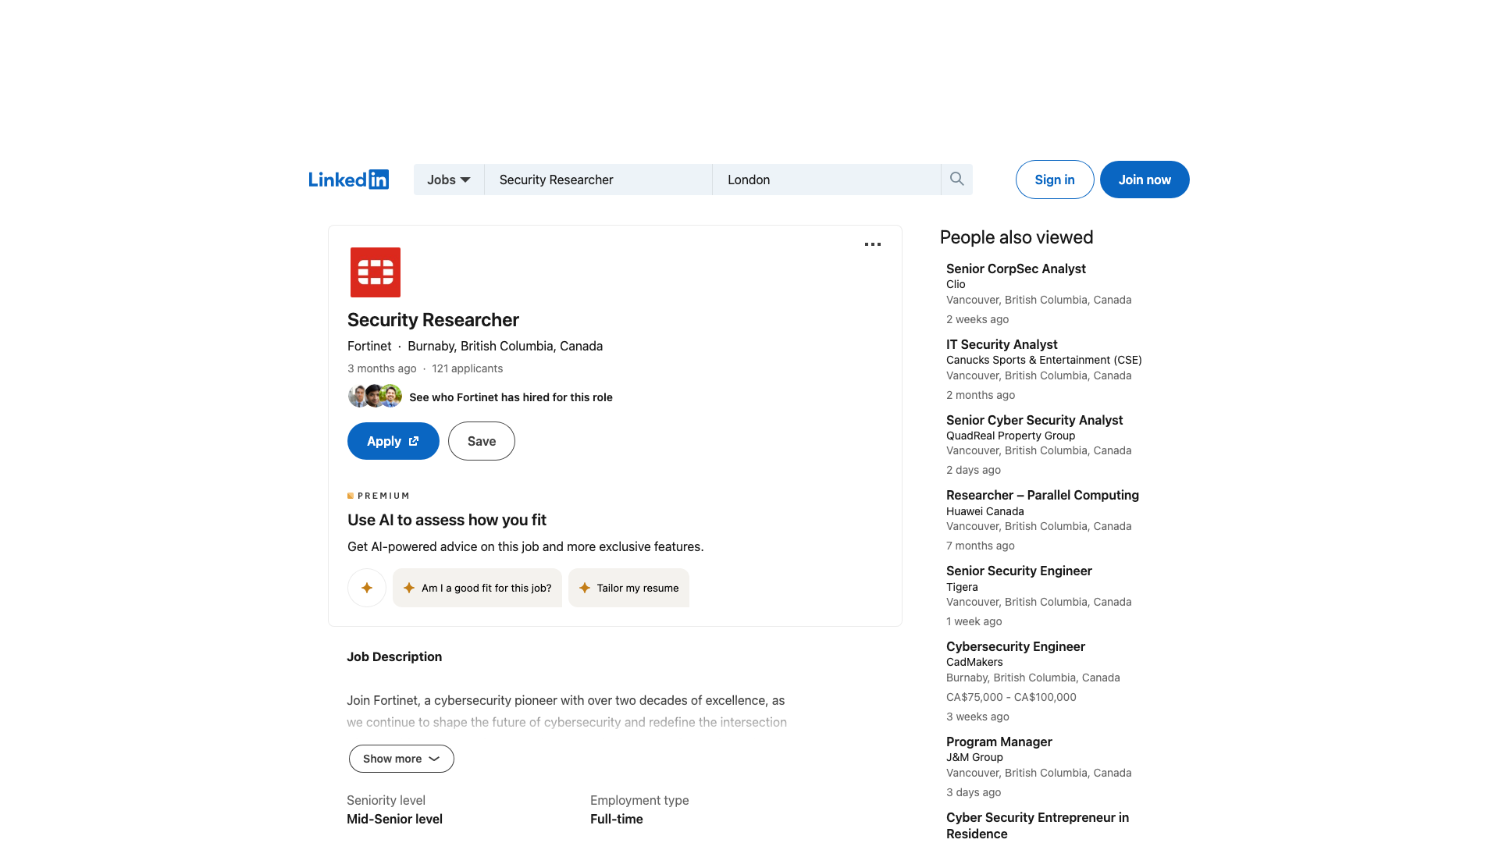Save this job posting
The height and width of the screenshot is (843, 1499).
click(482, 441)
